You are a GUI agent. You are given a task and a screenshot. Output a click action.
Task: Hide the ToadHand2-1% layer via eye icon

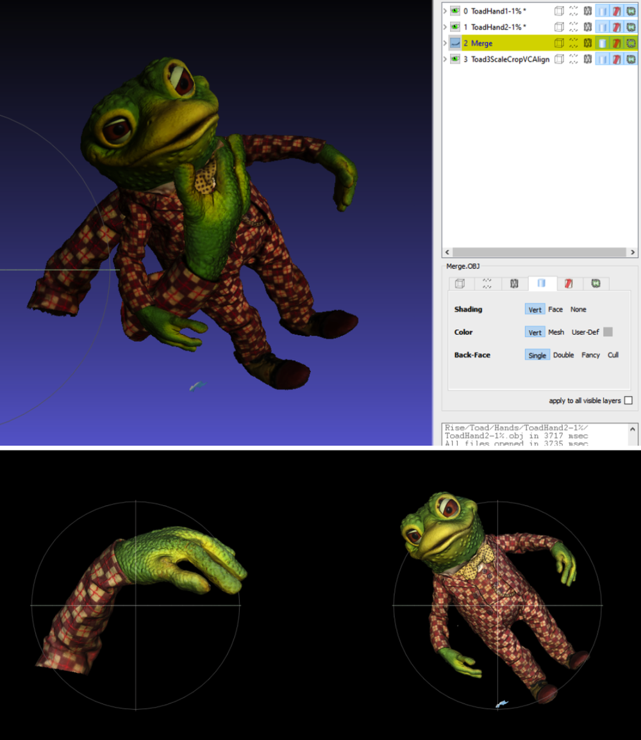(x=455, y=27)
